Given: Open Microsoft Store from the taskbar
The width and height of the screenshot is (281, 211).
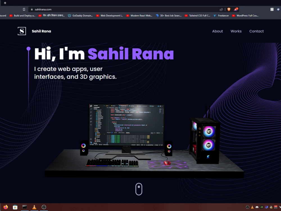Looking at the screenshot, I should click(x=15, y=207).
